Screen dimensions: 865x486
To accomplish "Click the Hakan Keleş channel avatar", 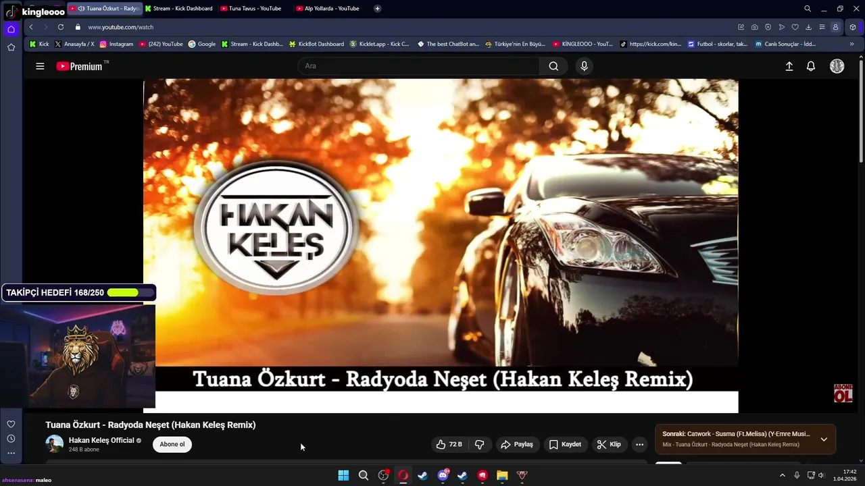I will (x=54, y=444).
